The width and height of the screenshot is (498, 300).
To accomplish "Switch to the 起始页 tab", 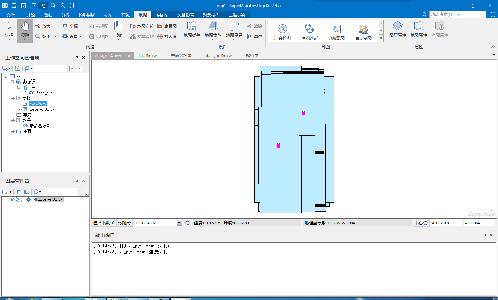I will click(x=252, y=55).
